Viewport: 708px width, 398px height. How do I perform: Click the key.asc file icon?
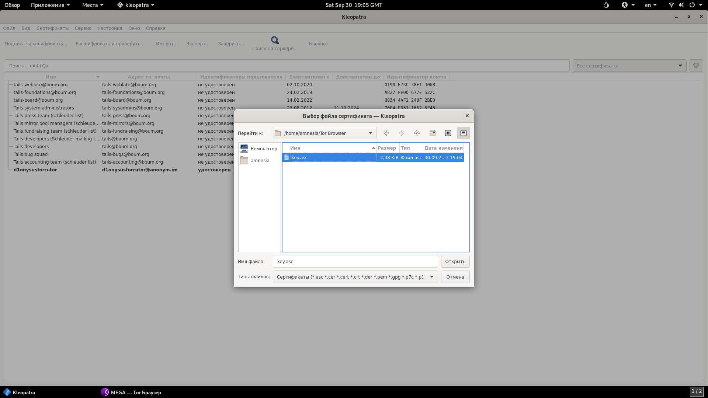[287, 157]
